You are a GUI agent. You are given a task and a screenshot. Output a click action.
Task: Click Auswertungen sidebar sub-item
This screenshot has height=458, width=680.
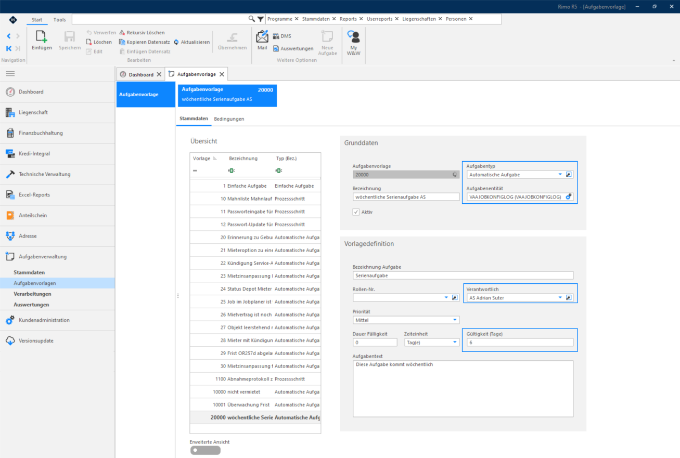click(31, 305)
